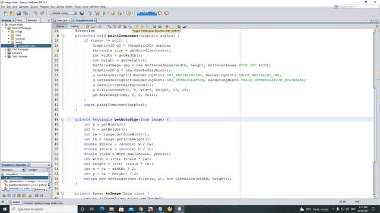The image size is (380, 213).
Task: Expand the Libraries node
Action: pos(6,53)
